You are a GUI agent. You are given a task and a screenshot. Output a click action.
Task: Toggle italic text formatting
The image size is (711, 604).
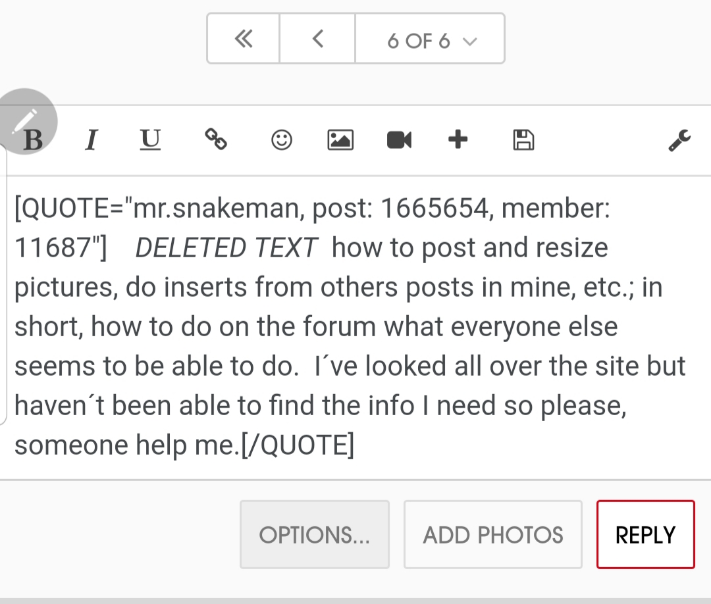coord(92,140)
